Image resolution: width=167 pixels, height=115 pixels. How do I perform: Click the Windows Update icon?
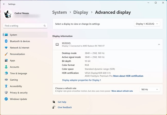click(6, 99)
